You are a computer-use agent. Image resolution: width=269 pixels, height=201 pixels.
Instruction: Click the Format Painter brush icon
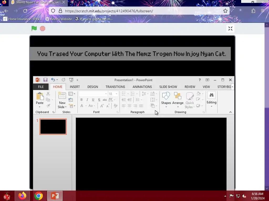48,106
